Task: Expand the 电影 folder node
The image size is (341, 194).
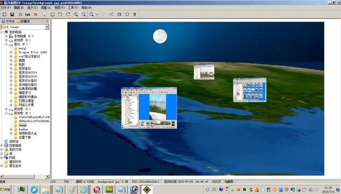Action: [x=11, y=64]
